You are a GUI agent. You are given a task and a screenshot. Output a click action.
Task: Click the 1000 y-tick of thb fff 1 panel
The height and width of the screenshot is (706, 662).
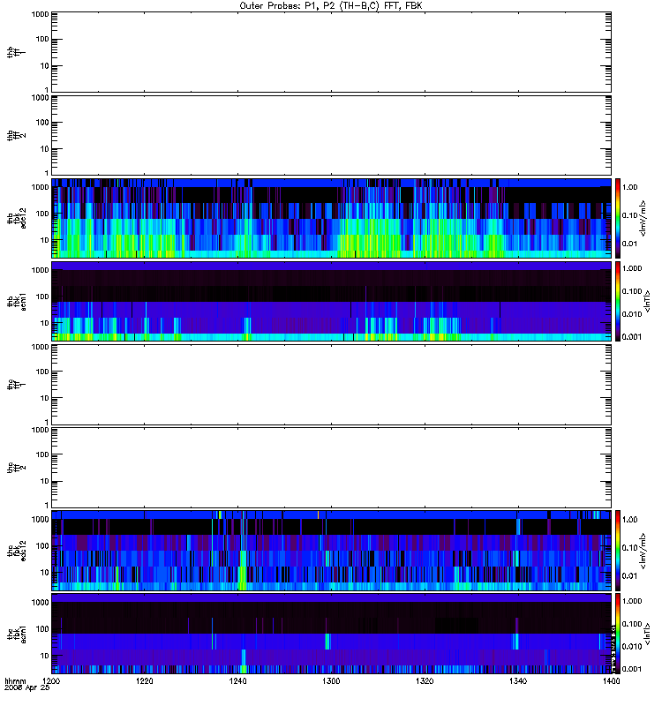[40, 14]
